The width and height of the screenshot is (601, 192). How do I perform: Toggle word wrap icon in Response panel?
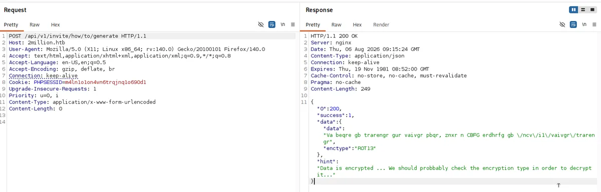click(573, 24)
